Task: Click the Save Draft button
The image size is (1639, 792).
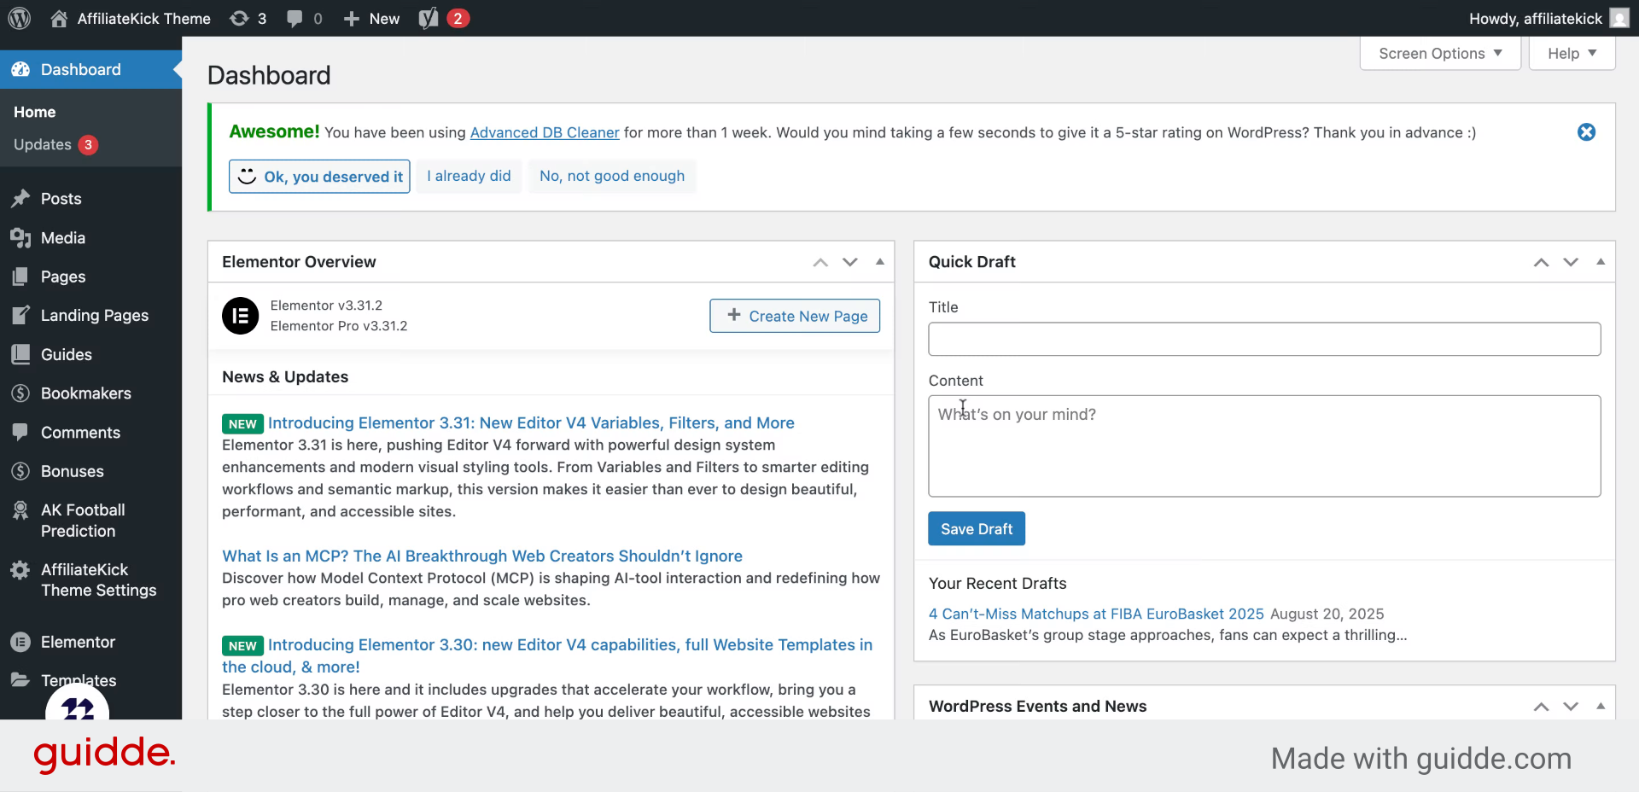Action: point(976,529)
